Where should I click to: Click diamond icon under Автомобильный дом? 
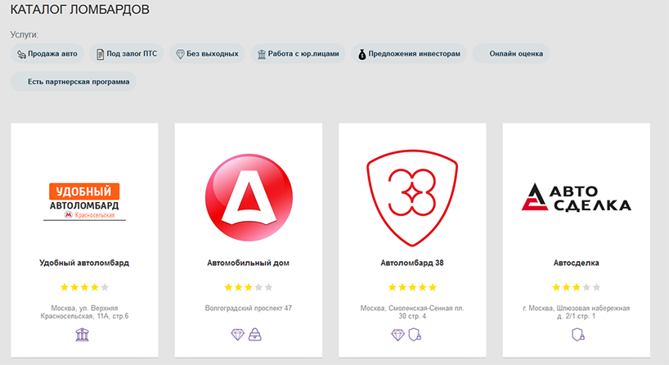[x=238, y=335]
